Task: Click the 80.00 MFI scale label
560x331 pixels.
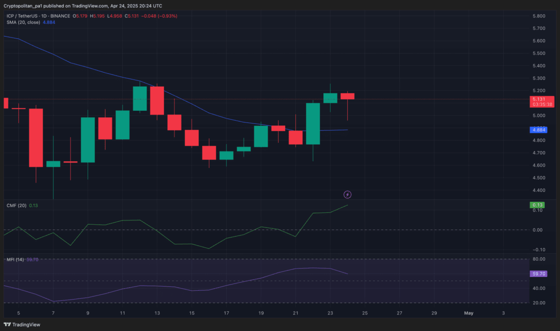Action: tap(539, 259)
